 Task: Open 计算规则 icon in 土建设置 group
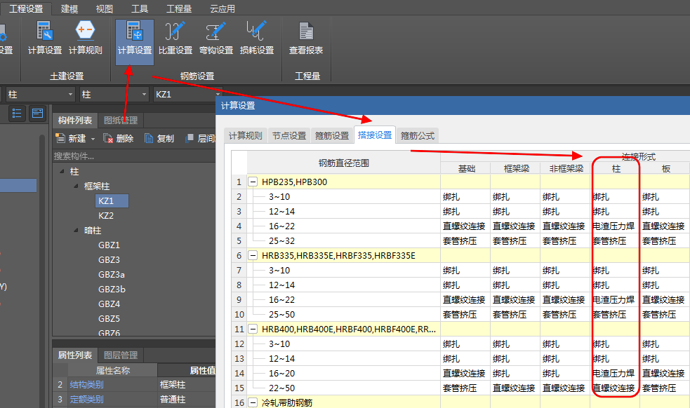(x=86, y=39)
